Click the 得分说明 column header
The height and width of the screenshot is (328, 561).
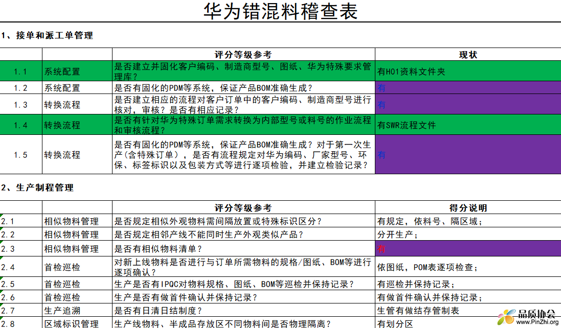[x=468, y=207]
